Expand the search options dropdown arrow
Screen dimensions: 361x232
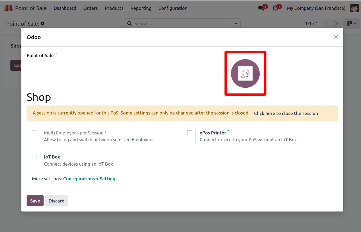click(236, 24)
